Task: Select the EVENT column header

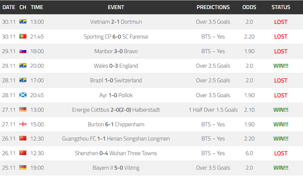Action: coord(116,7)
